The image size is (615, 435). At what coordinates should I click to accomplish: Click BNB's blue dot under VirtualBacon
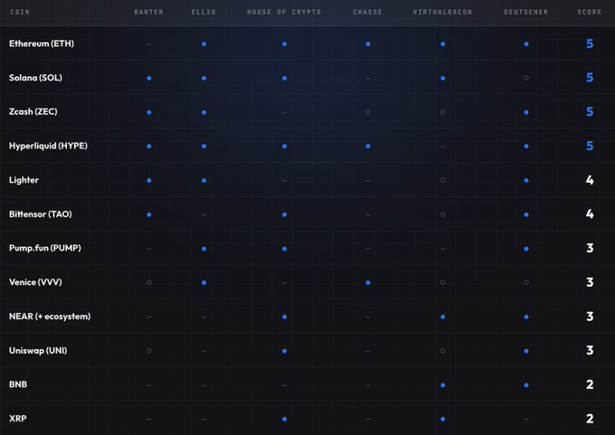point(443,385)
